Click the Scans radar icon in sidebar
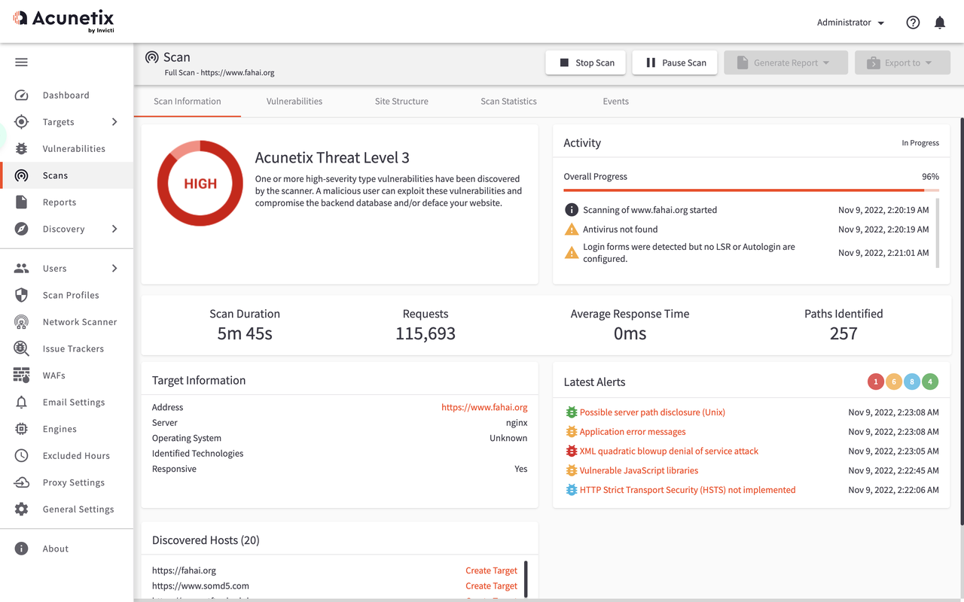The height and width of the screenshot is (602, 964). point(21,175)
